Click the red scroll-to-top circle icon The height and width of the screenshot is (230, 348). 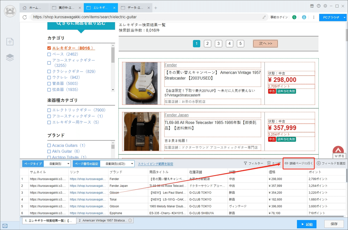click(338, 150)
